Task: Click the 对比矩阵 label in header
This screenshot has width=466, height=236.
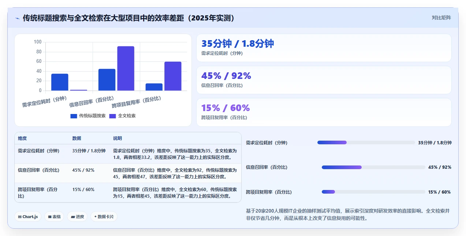Action: point(441,18)
